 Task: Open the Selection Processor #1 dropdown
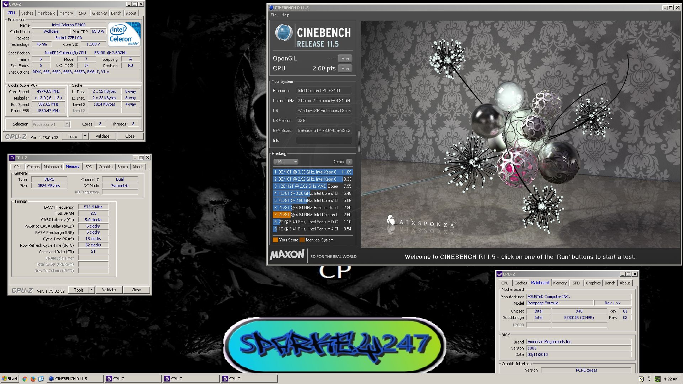tap(51, 124)
